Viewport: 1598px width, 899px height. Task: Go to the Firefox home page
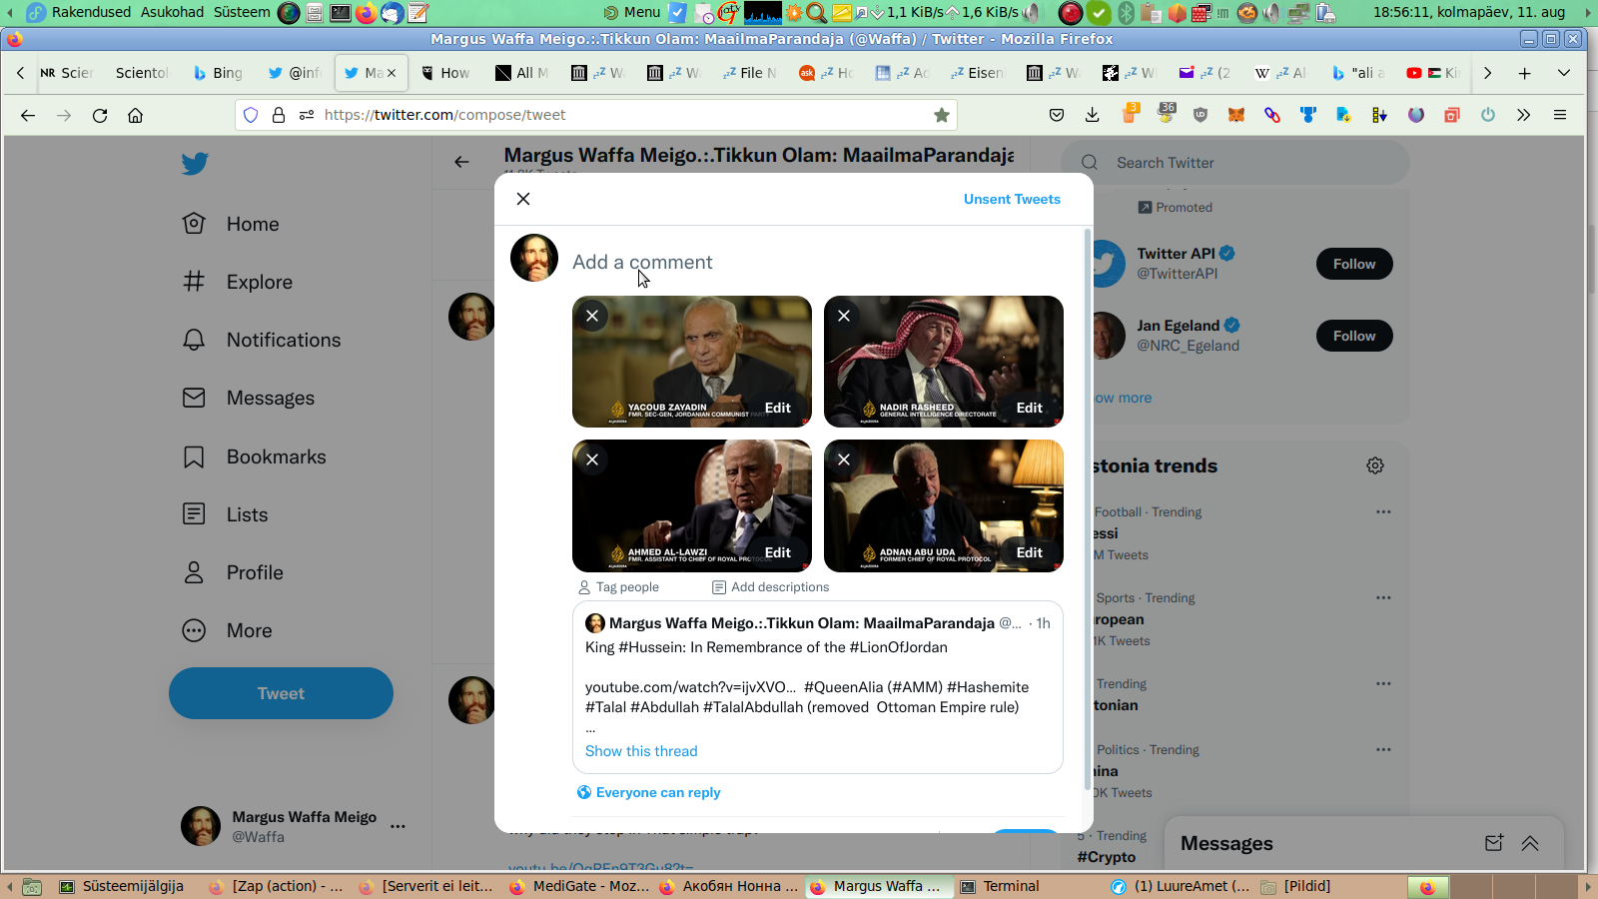(x=136, y=115)
